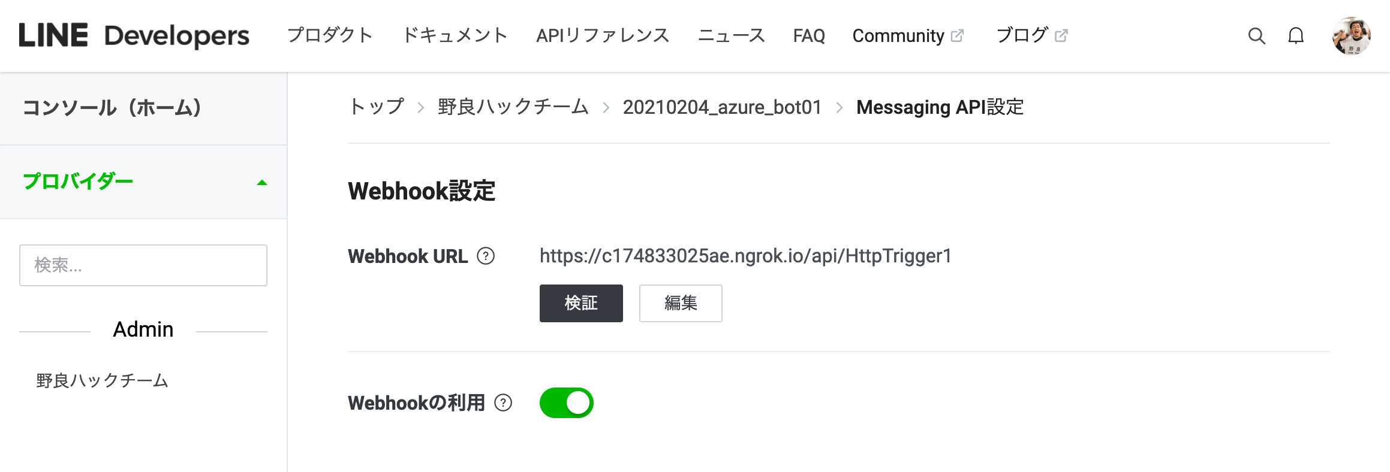Open the Webhook URL help tooltip

tap(487, 256)
